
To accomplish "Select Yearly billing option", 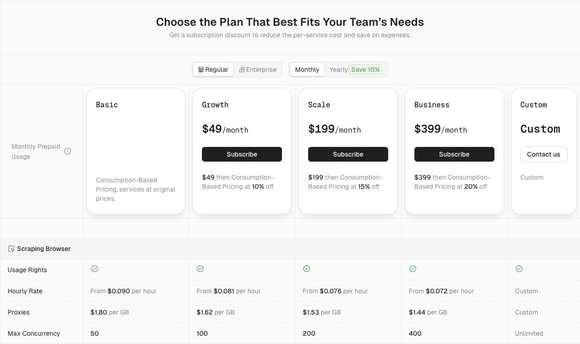I will click(338, 70).
